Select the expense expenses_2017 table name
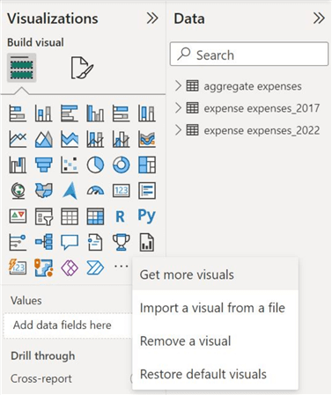Viewport: 332px width, 395px height. coord(262,108)
